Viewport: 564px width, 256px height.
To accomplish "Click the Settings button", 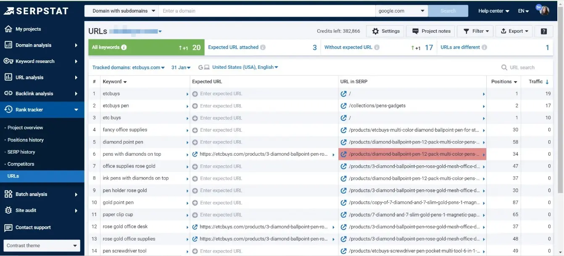I will (x=385, y=31).
